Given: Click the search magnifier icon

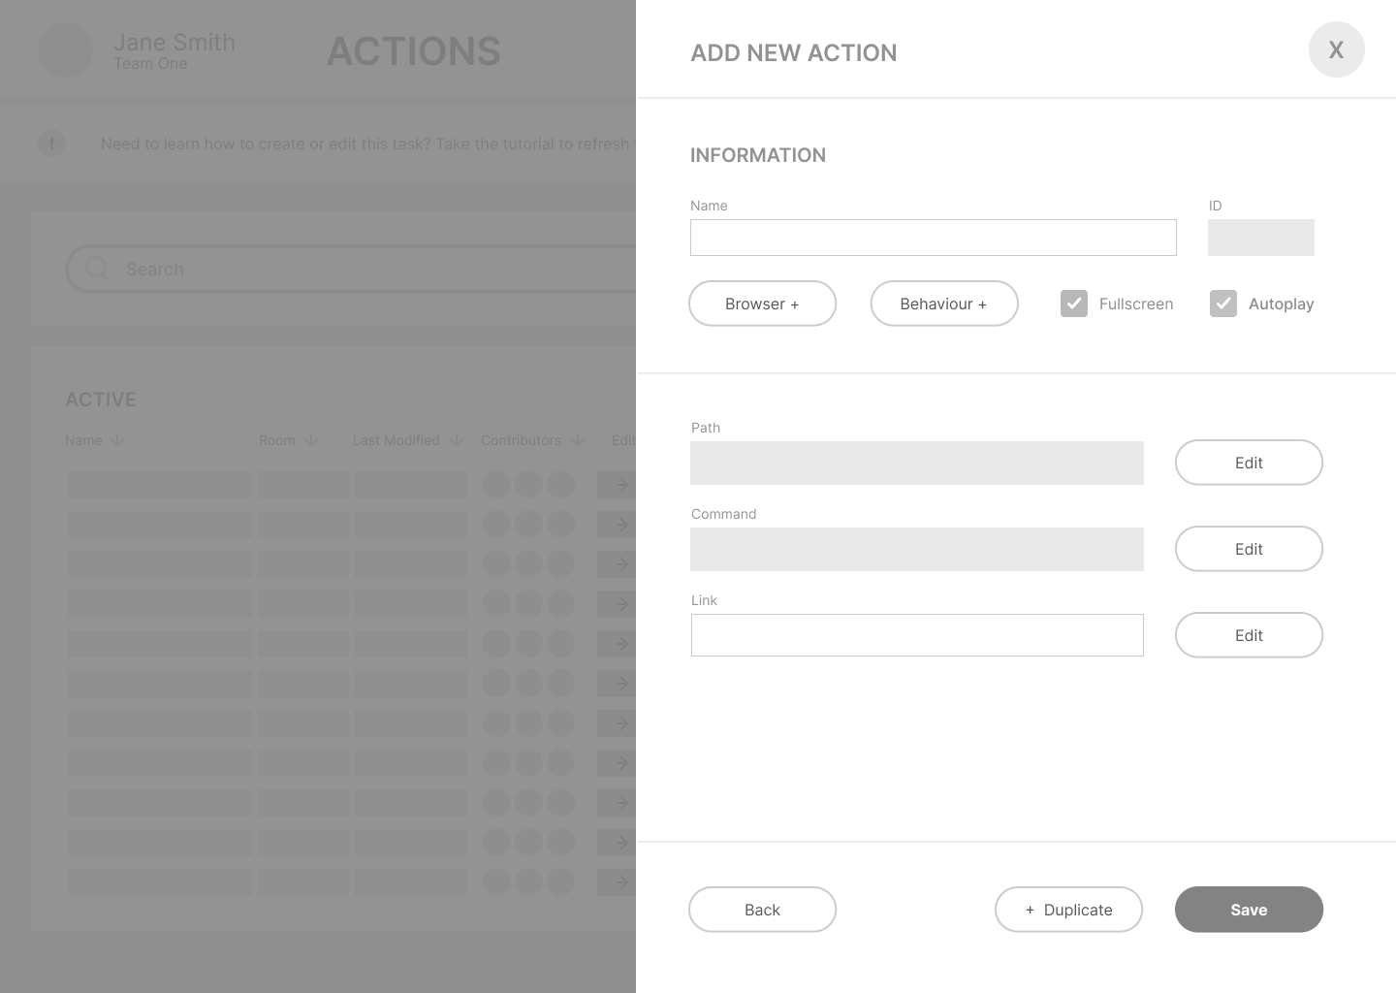Looking at the screenshot, I should click(x=97, y=269).
